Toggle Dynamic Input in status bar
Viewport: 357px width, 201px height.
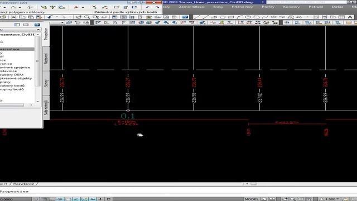click(93, 199)
